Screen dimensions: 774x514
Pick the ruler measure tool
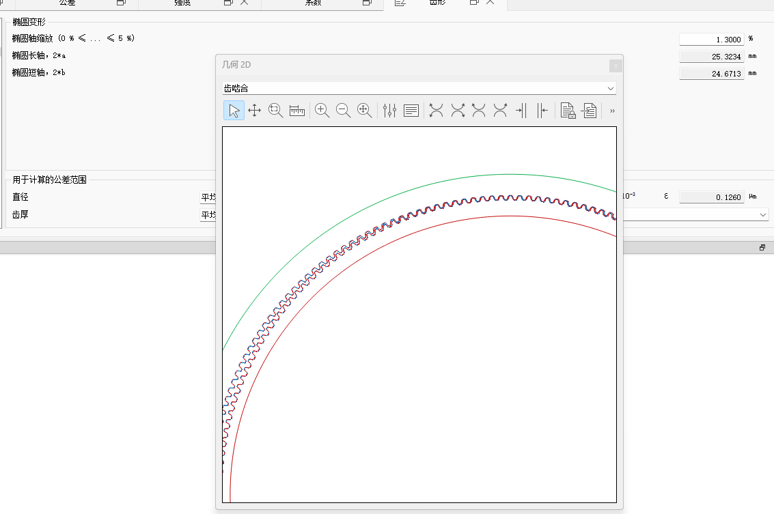click(x=296, y=110)
